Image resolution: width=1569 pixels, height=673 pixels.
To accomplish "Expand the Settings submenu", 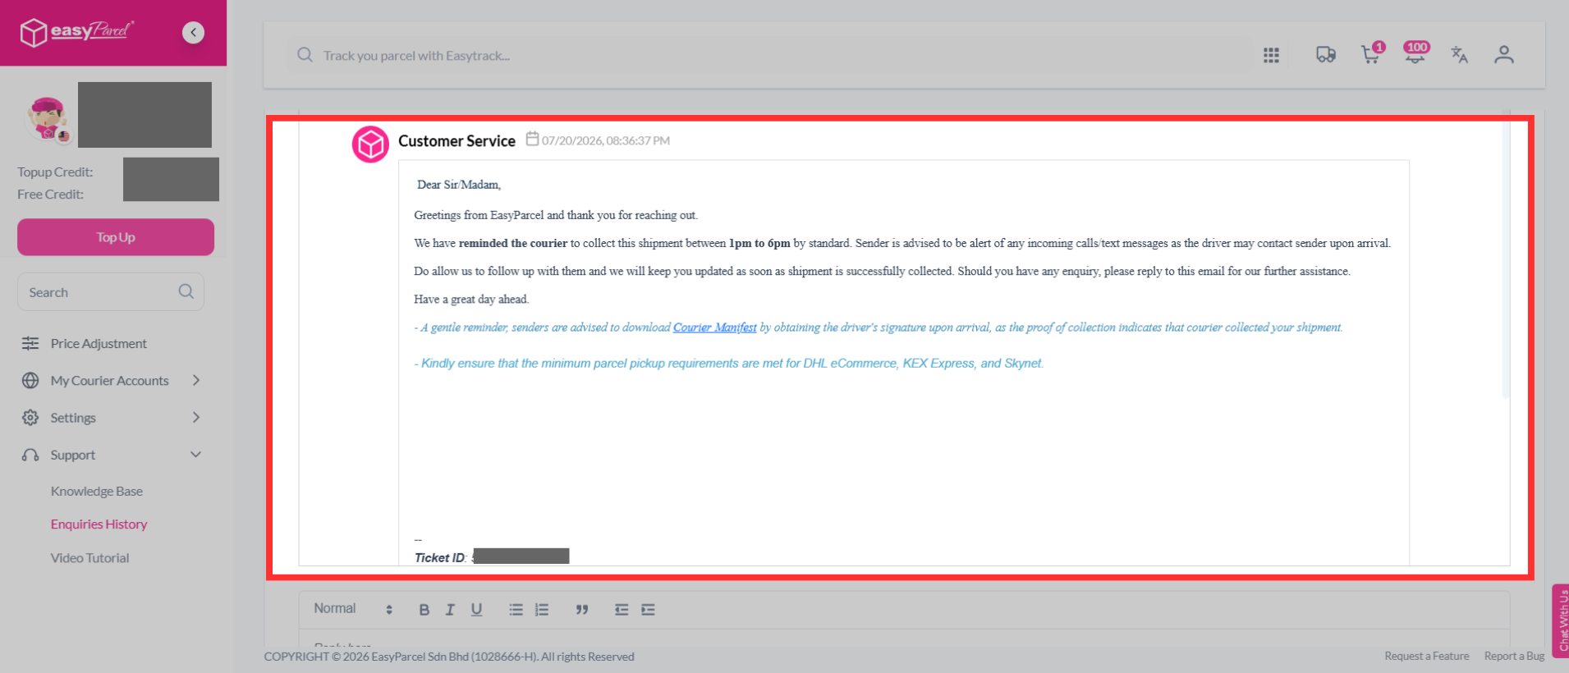I will click(x=196, y=417).
